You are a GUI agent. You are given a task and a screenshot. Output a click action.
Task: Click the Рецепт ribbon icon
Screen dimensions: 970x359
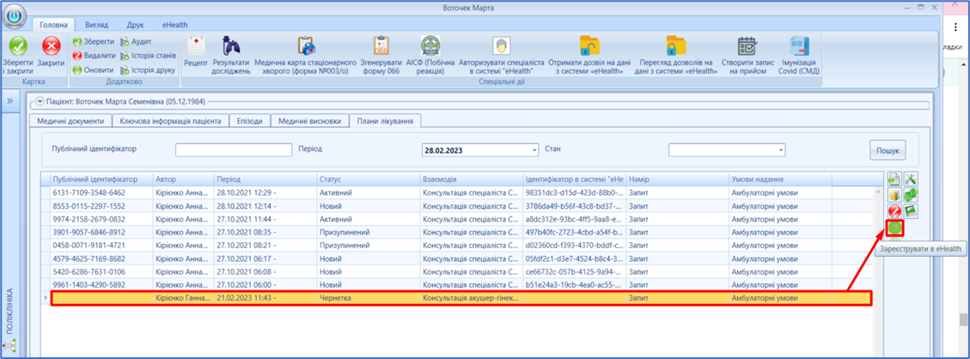click(196, 46)
